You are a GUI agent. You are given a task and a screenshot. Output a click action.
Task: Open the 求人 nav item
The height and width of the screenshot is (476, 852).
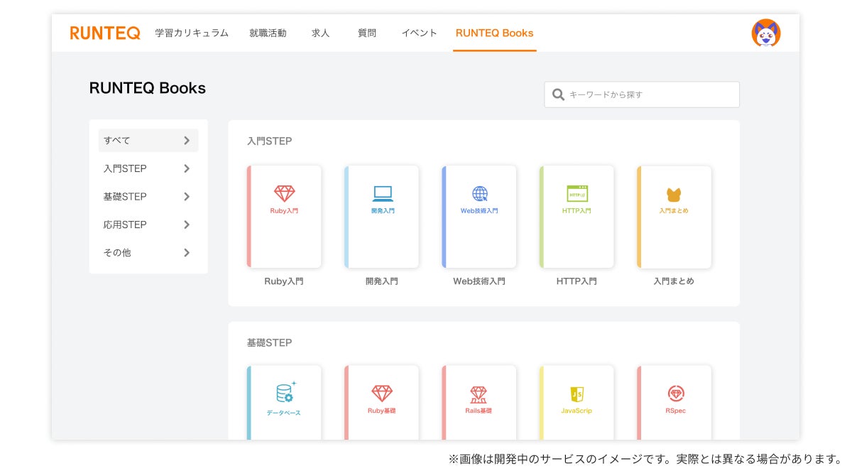(320, 33)
